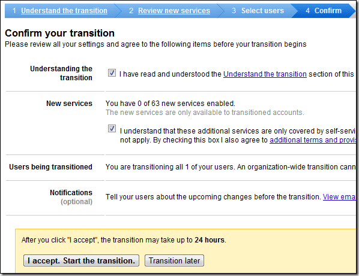Click the 'Notifications' row label
The width and height of the screenshot is (359, 276).
71,192
